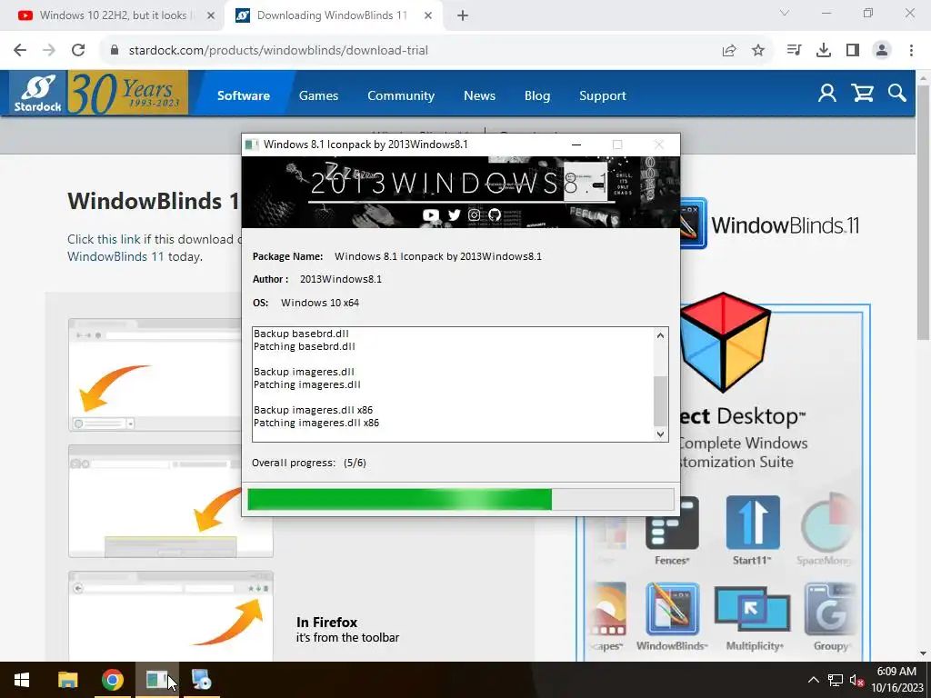931x698 pixels.
Task: Open the Blog menu item
Action: pos(537,95)
